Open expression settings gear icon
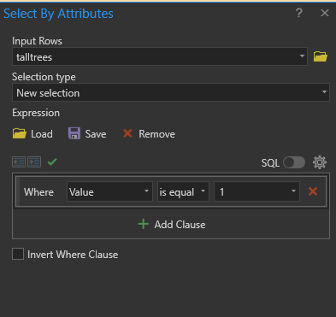The width and height of the screenshot is (336, 317). (x=320, y=162)
